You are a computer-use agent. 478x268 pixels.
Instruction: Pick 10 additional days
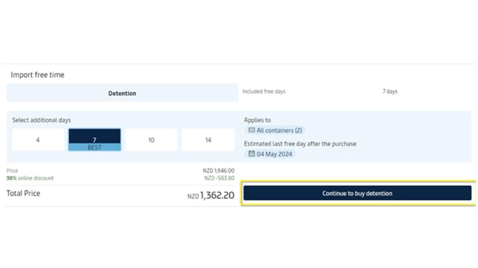tap(151, 140)
